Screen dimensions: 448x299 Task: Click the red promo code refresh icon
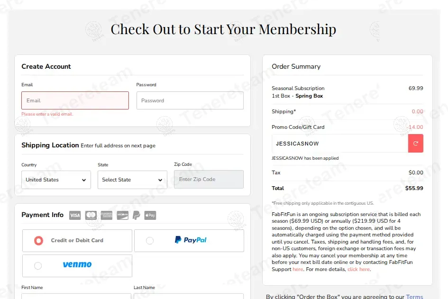[x=416, y=143]
